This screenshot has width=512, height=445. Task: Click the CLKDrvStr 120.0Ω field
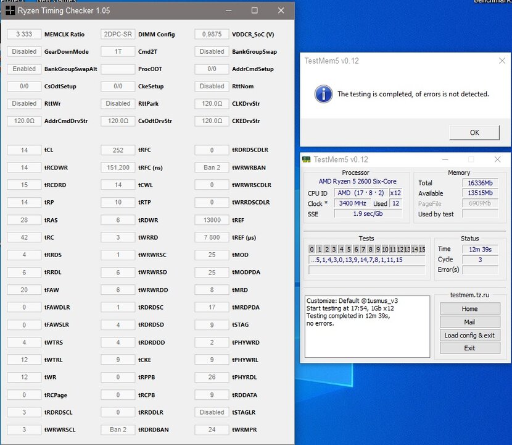(x=212, y=104)
